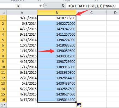The width and height of the screenshot is (119, 108).
Task: Click cell showing 1434931200
Action: (x=56, y=56)
